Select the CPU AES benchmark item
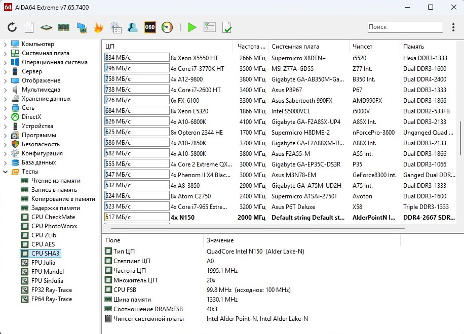This screenshot has height=334, width=464. click(x=43, y=244)
